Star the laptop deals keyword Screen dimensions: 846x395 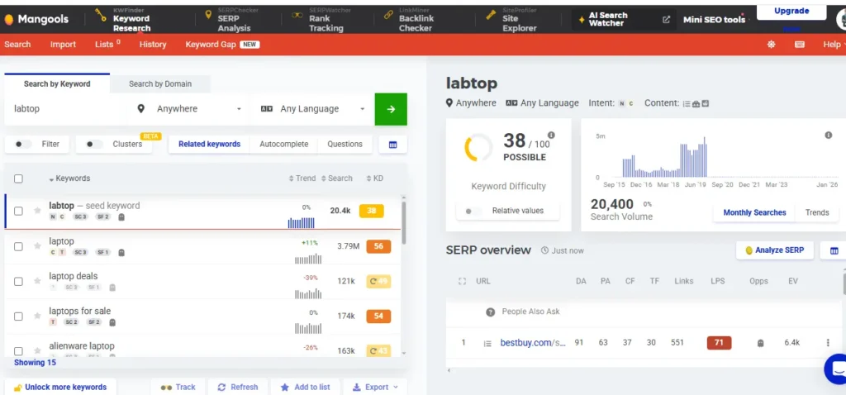point(37,281)
